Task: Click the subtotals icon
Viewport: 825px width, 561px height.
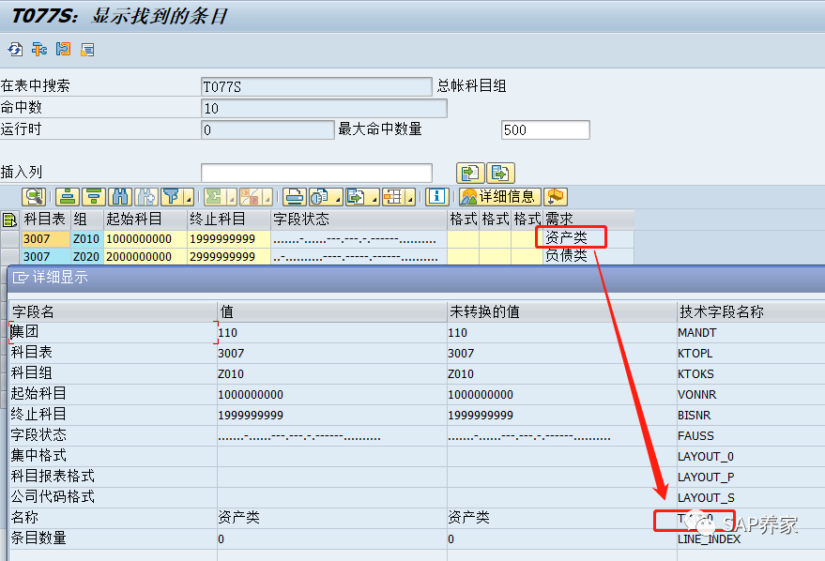Action: click(x=250, y=197)
